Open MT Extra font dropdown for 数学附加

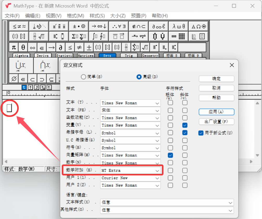130,170
